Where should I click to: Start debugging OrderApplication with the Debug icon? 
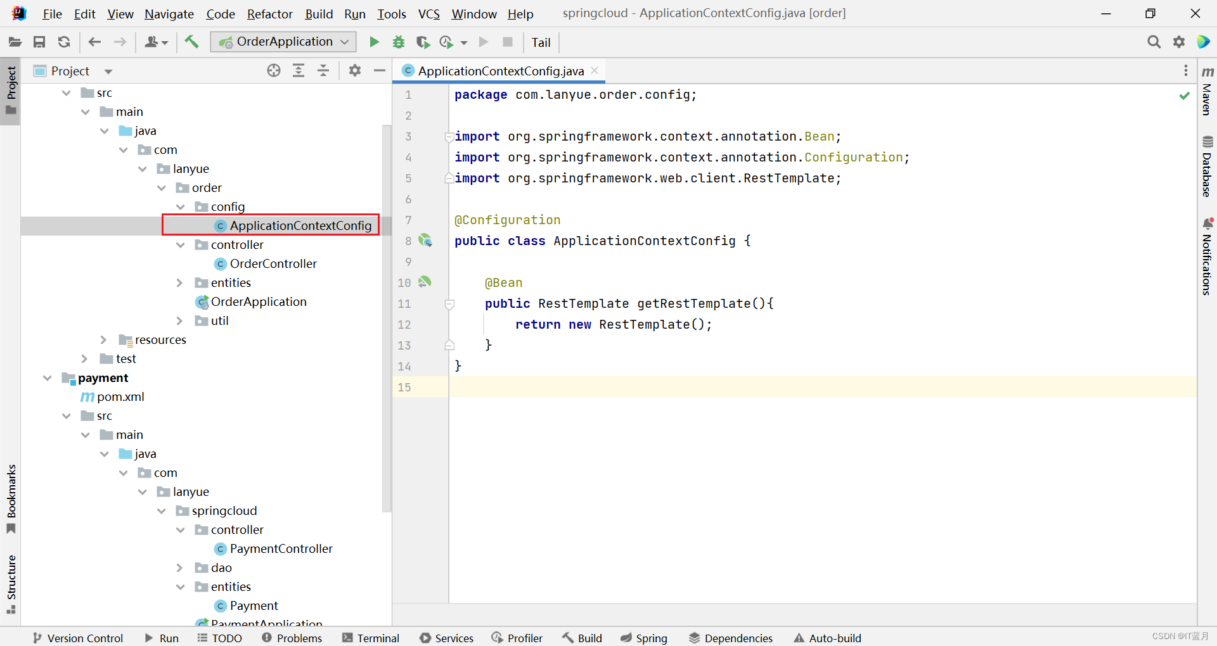[398, 42]
